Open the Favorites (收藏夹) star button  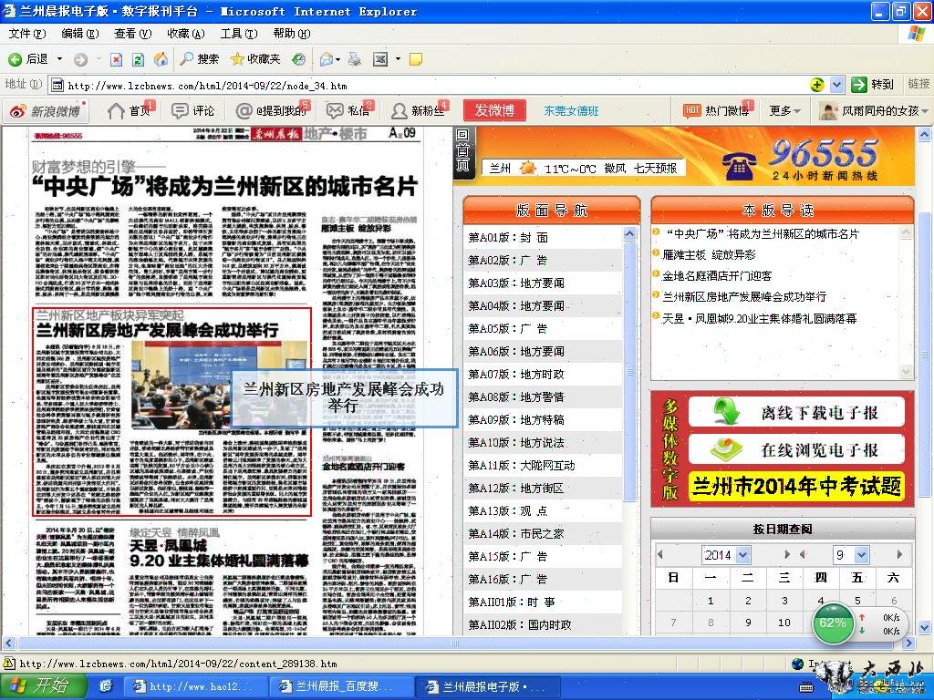pos(255,59)
